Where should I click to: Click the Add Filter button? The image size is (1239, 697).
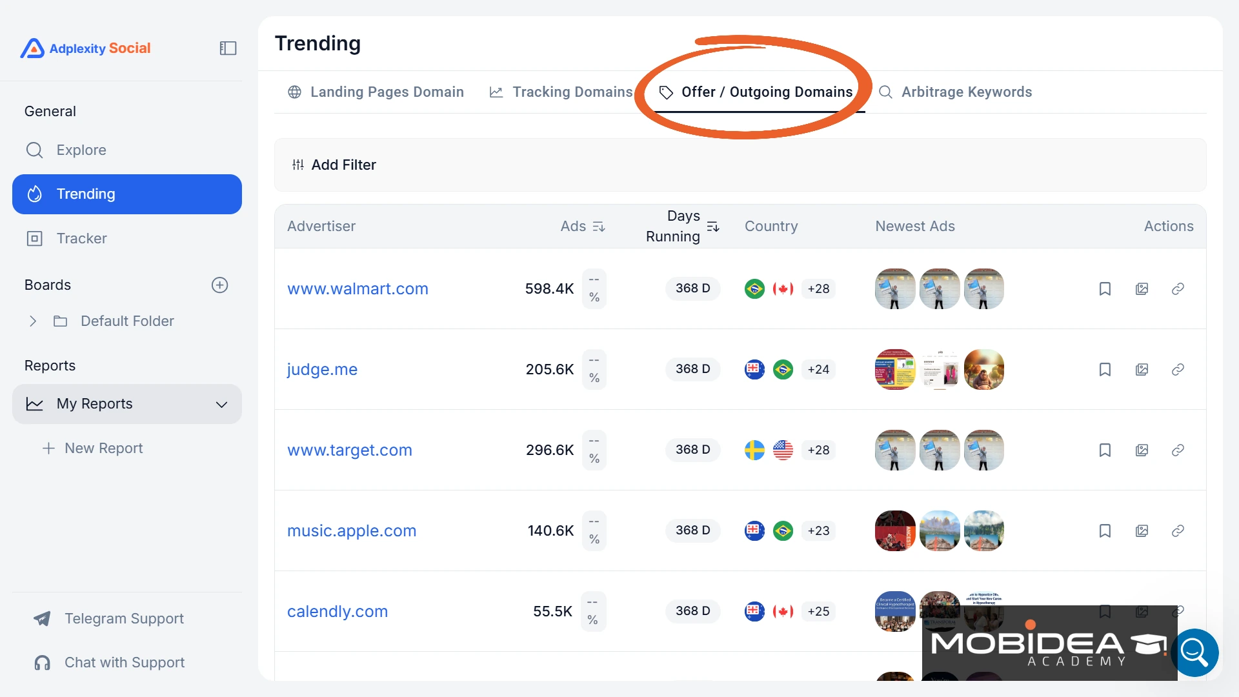pyautogui.click(x=334, y=165)
